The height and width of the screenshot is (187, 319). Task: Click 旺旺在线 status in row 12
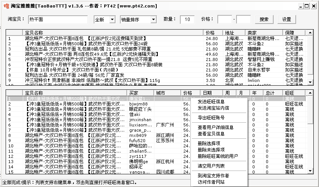[x=294, y=156]
